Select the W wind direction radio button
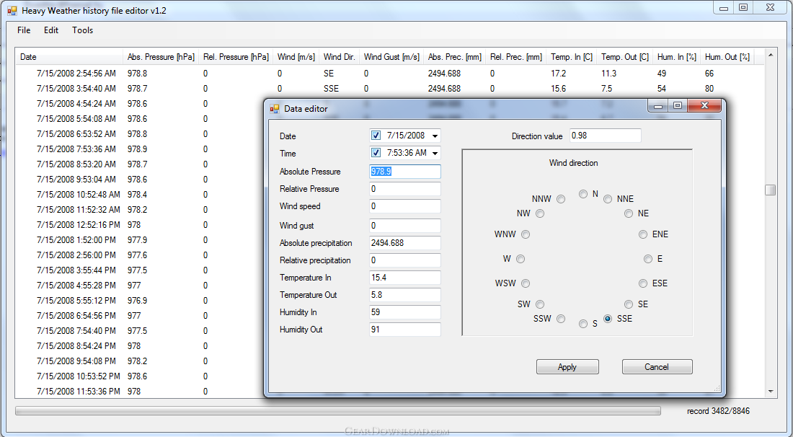 click(521, 259)
